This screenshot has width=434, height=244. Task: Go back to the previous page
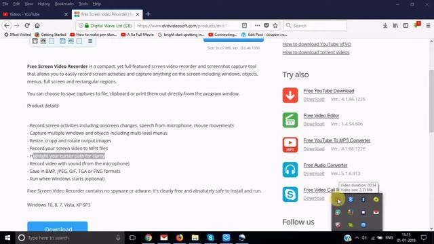coord(7,26)
